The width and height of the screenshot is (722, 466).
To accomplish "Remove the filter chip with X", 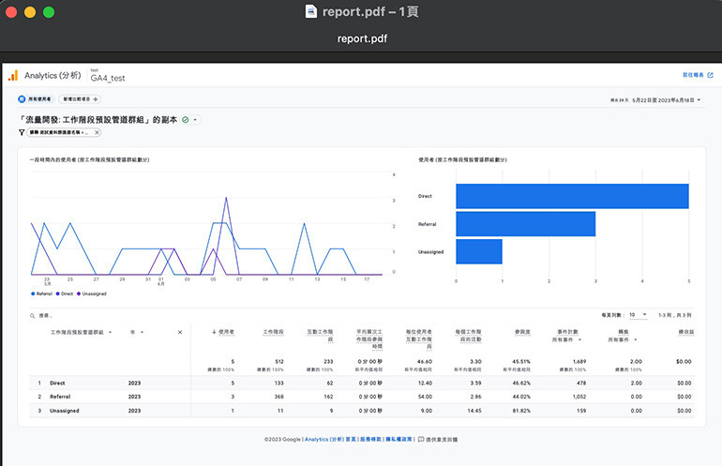I will (x=97, y=132).
